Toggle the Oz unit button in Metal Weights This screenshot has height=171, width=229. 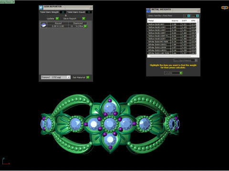click(187, 16)
